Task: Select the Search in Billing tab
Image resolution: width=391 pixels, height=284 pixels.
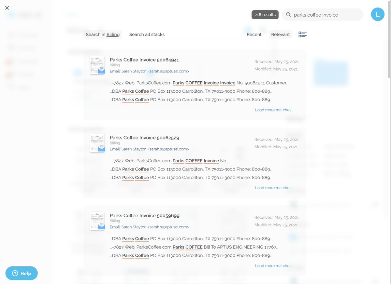Action: click(x=103, y=34)
